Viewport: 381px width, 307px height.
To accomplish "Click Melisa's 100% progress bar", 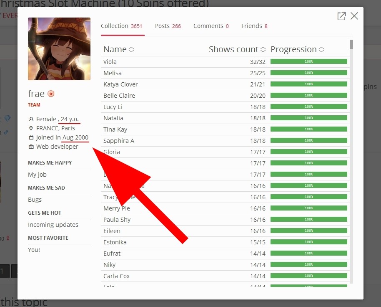I will tap(308, 73).
